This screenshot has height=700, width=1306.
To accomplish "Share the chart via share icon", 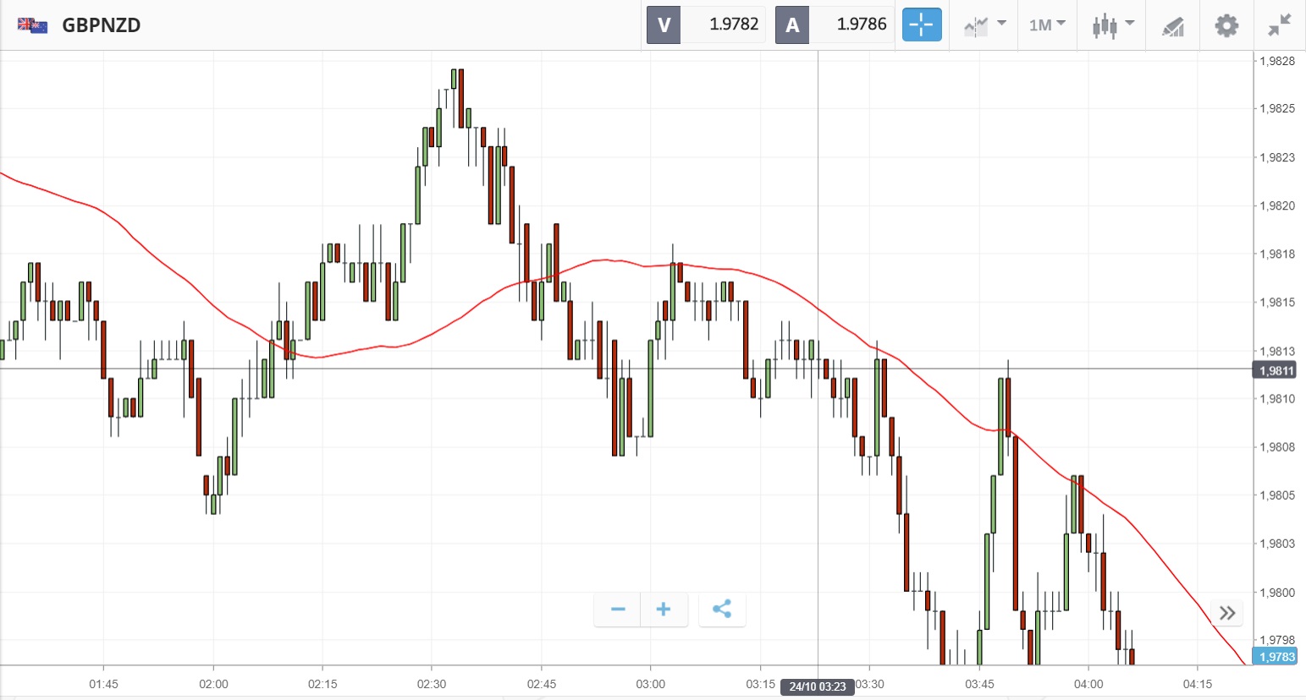I will [722, 610].
